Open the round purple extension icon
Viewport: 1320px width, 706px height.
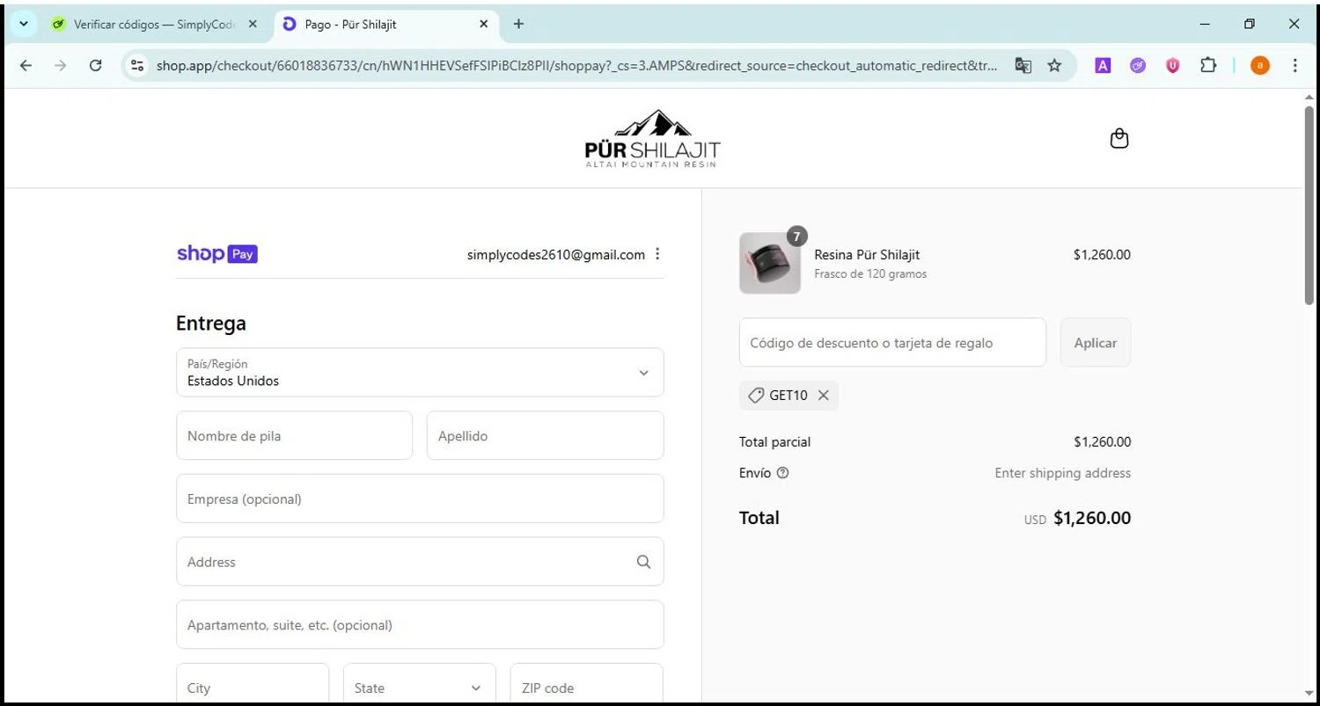pyautogui.click(x=1138, y=65)
